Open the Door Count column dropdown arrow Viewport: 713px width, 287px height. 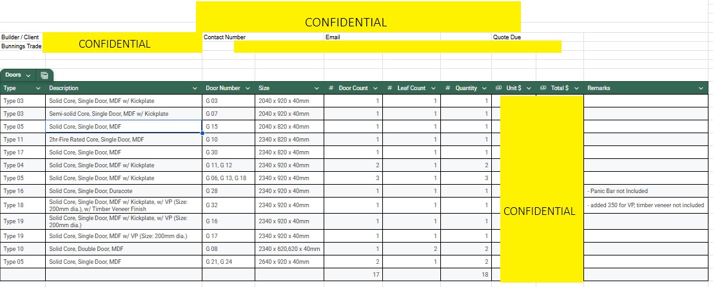coord(376,88)
